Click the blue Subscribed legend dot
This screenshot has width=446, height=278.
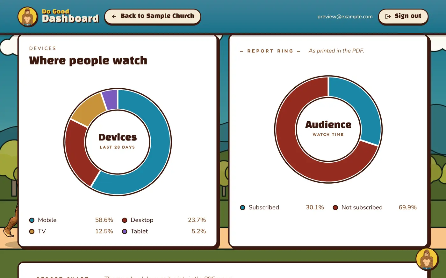tap(242, 208)
